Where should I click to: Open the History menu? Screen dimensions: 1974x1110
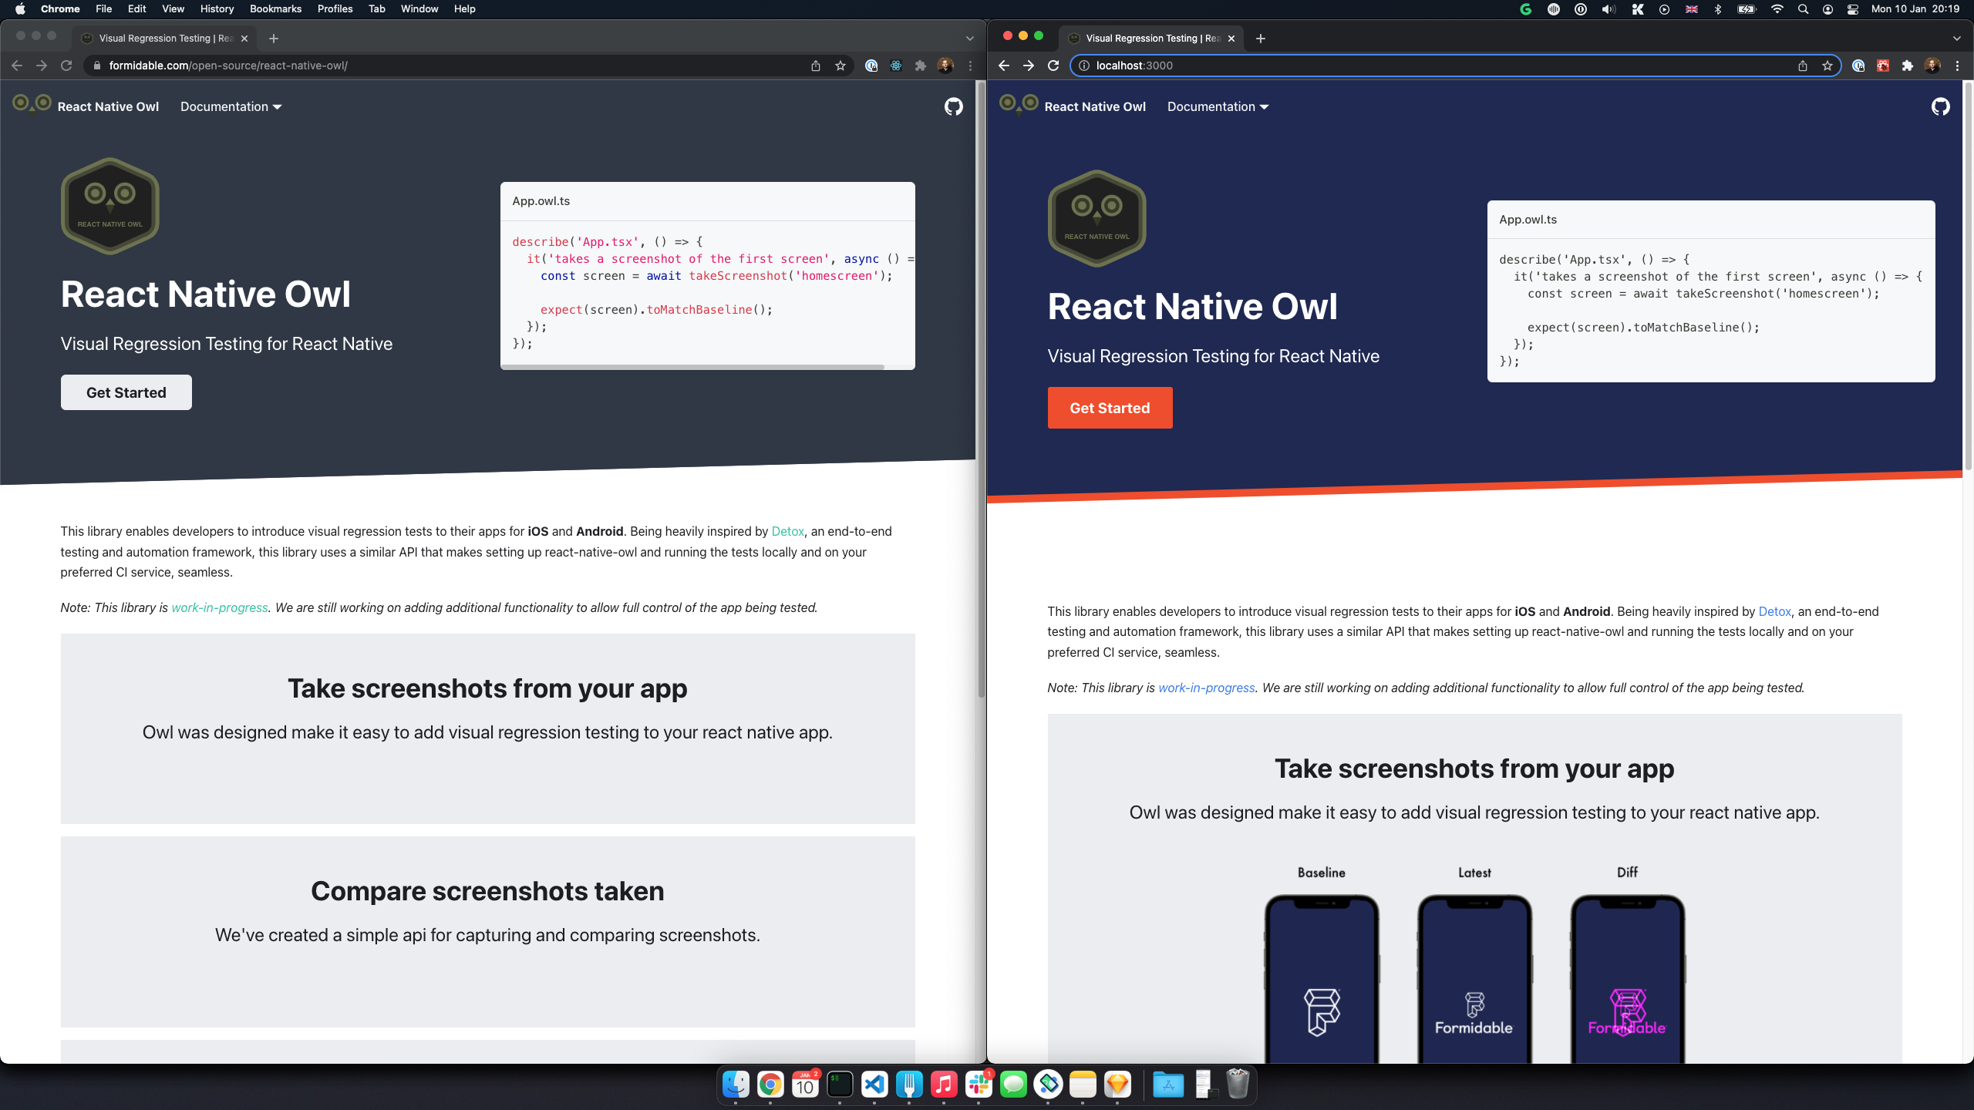click(217, 8)
